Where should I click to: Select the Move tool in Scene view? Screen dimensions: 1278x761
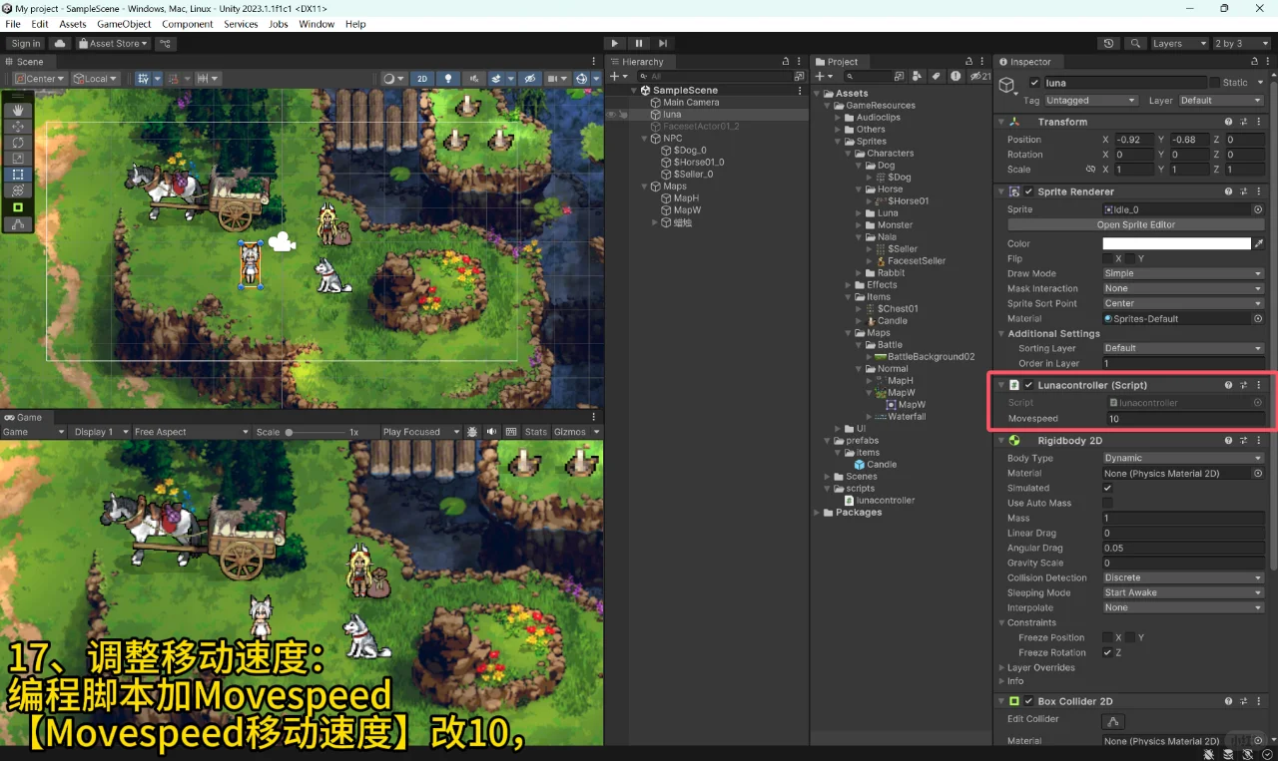click(x=18, y=126)
